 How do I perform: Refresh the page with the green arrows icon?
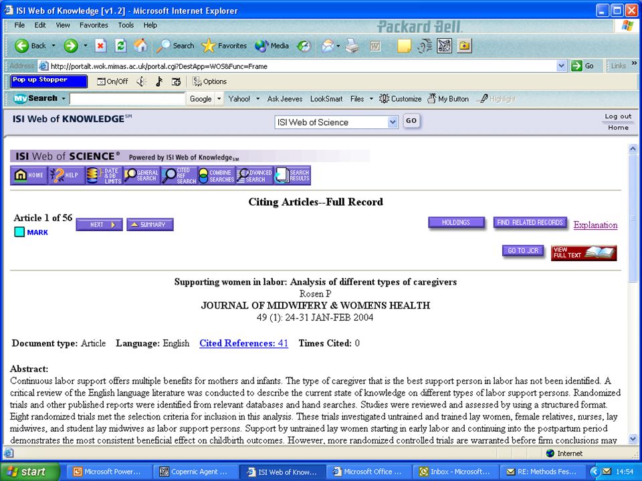pyautogui.click(x=120, y=46)
